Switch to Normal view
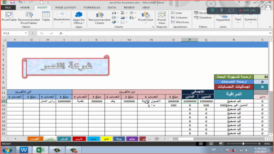The width and height of the screenshot is (274, 154). tap(201, 144)
